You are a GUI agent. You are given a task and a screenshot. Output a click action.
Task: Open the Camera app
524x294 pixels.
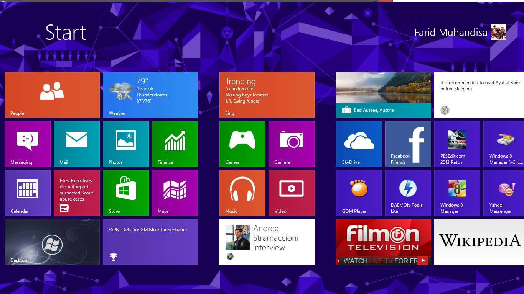click(292, 144)
